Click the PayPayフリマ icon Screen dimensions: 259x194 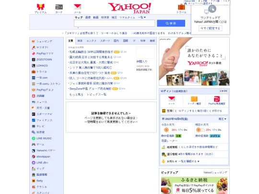click(x=34, y=54)
